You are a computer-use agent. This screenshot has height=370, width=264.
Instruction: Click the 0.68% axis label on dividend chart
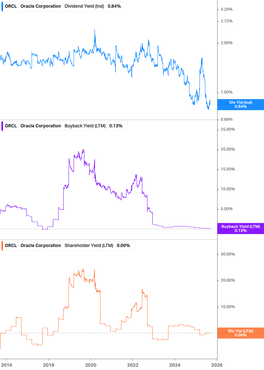[226, 119]
